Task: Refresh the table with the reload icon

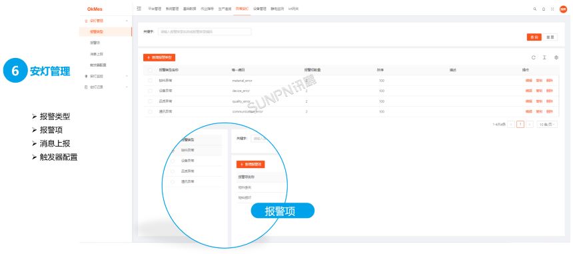Action: tap(534, 57)
